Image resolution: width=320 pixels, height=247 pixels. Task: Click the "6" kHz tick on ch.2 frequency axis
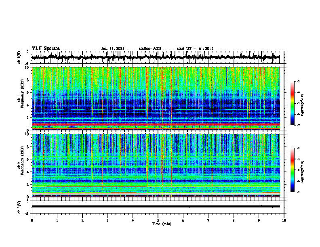click(x=28, y=159)
